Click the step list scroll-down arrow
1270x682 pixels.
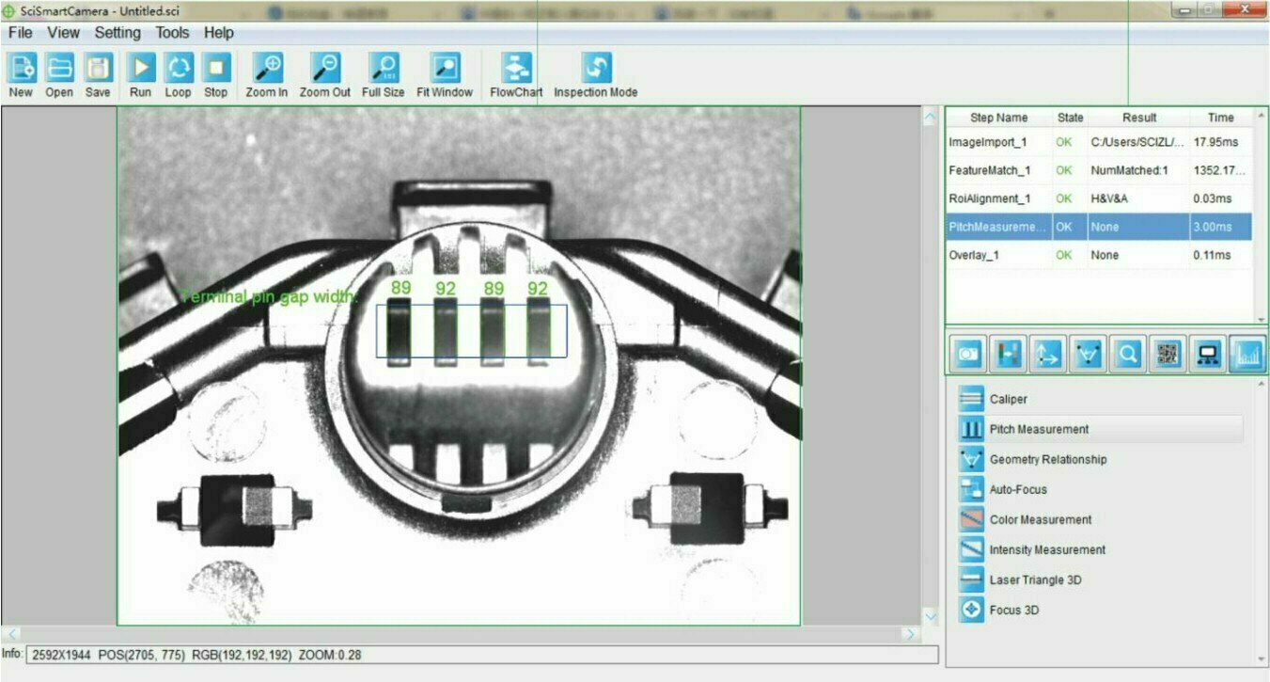point(1260,319)
